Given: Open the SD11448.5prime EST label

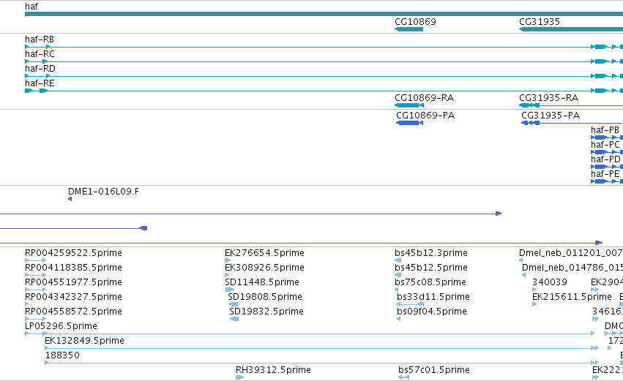Looking at the screenshot, I should click(262, 282).
